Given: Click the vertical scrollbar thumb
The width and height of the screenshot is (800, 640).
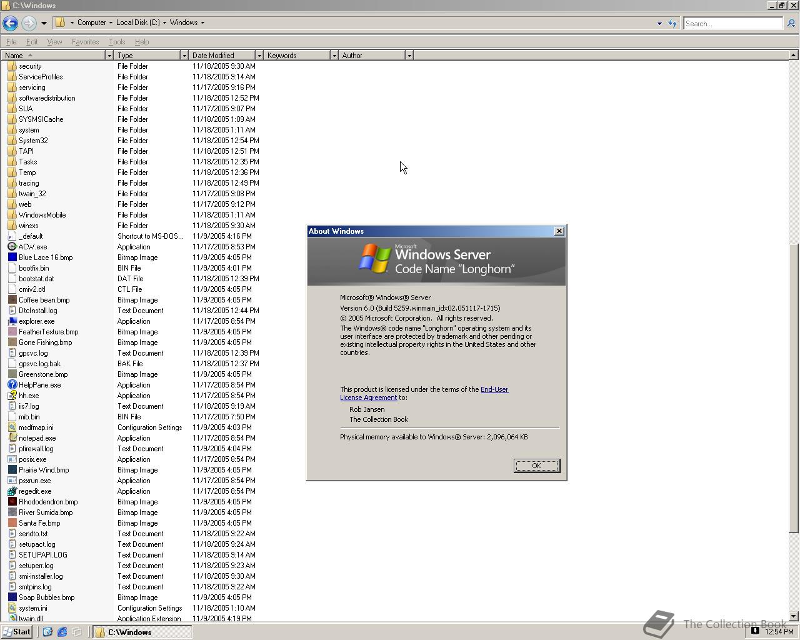Looking at the screenshot, I should click(x=794, y=387).
